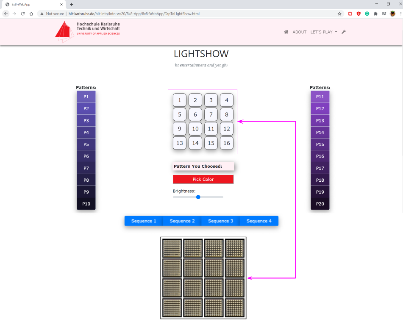Click the red Pick Color button
The width and height of the screenshot is (403, 327).
pyautogui.click(x=203, y=180)
